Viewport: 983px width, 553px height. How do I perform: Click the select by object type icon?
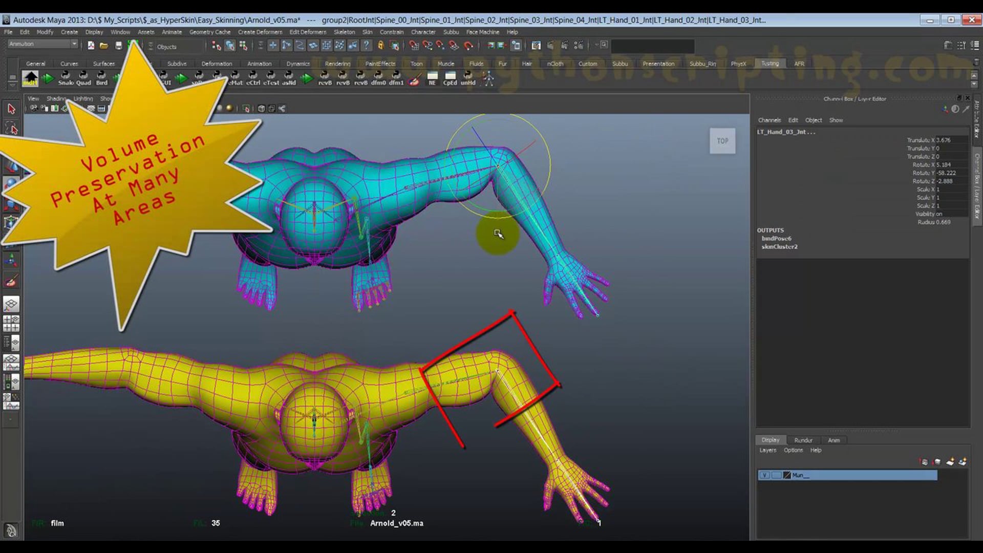(x=230, y=46)
